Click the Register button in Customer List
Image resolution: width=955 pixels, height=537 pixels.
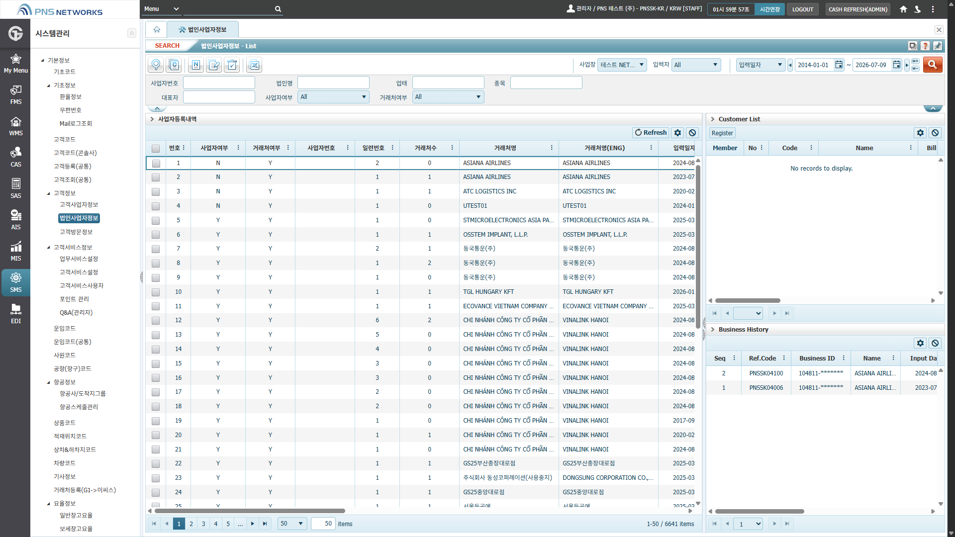click(722, 133)
